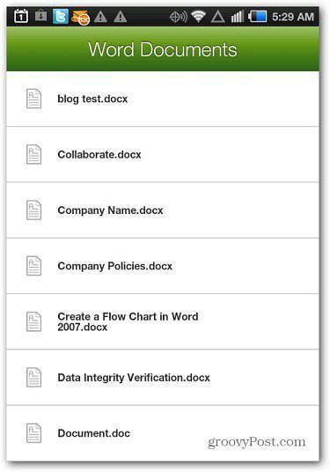Tap document icon beside blog test.docx
Screen dimensions: 330x472
click(33, 99)
